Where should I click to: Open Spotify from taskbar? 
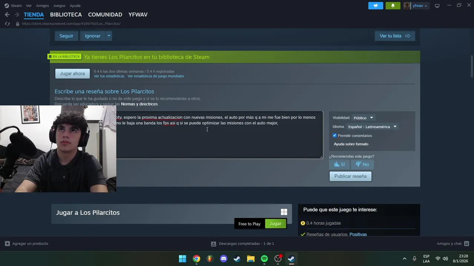[x=264, y=259]
